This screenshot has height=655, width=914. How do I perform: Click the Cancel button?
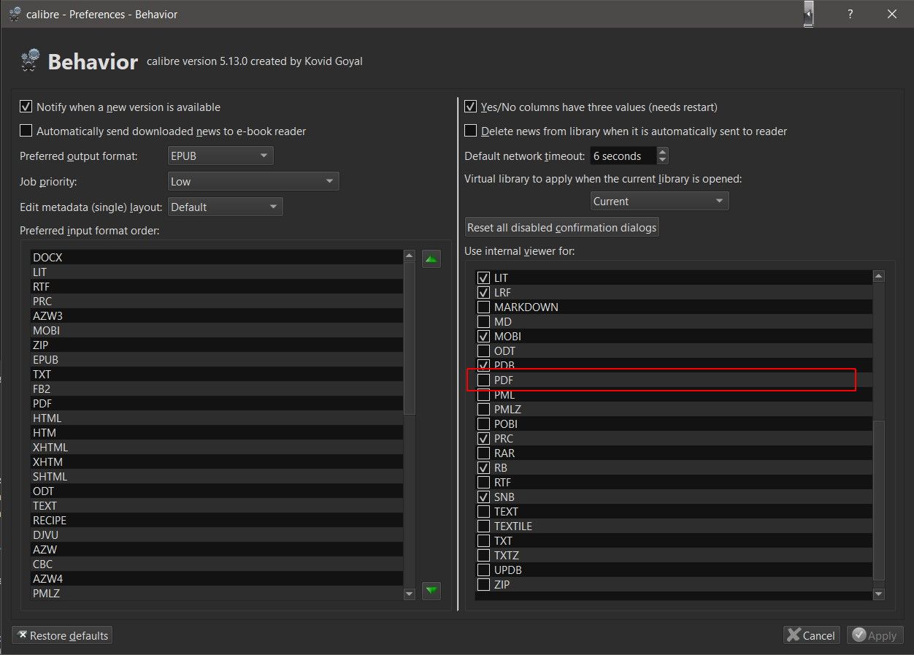click(811, 635)
